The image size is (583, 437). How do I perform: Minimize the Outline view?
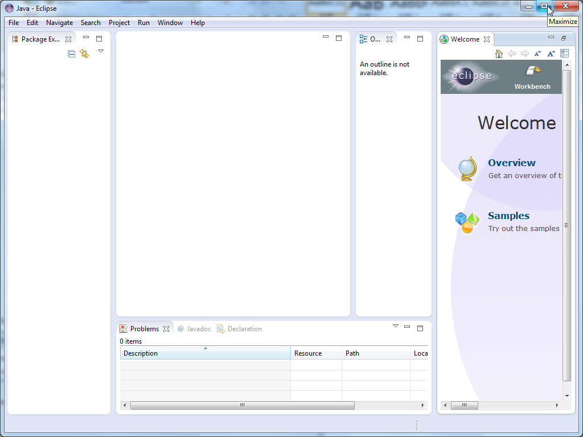(x=407, y=37)
